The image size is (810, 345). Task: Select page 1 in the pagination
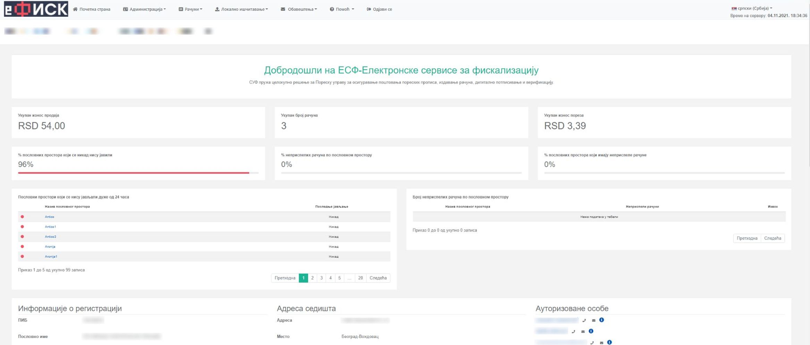(303, 278)
